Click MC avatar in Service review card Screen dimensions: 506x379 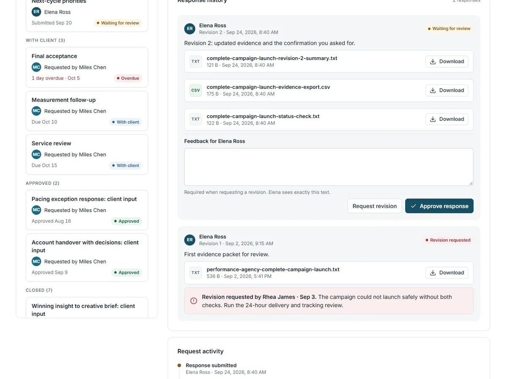37,154
